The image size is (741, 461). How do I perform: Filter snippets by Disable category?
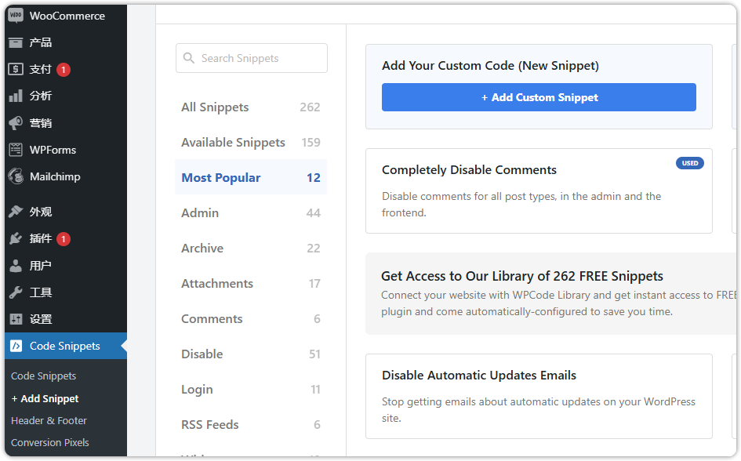pyautogui.click(x=251, y=354)
